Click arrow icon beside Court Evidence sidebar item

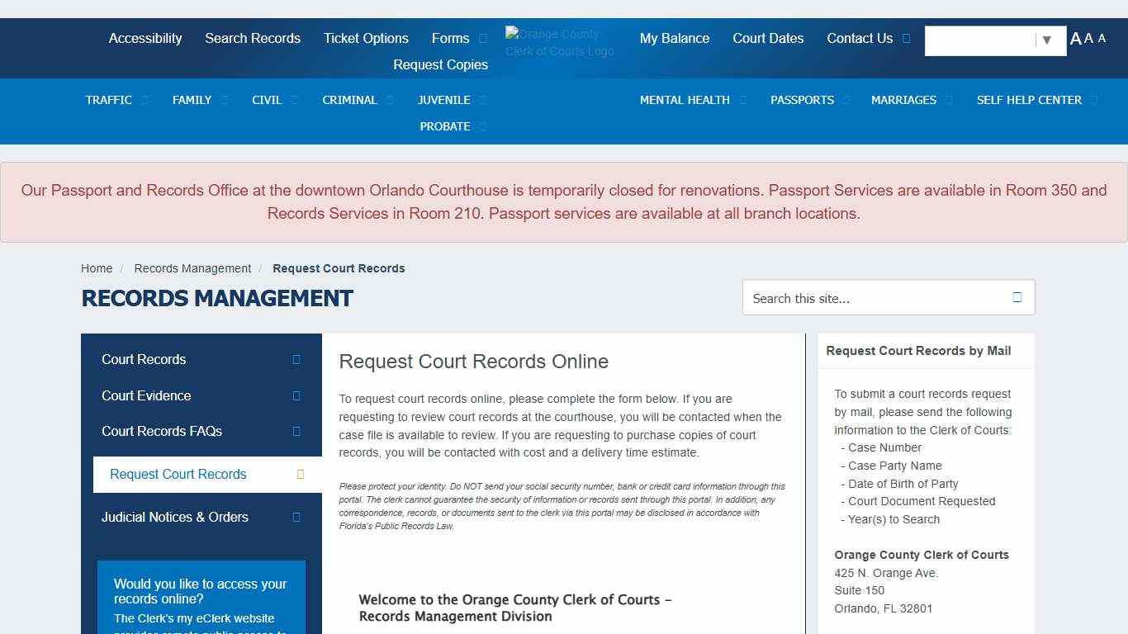pos(296,395)
